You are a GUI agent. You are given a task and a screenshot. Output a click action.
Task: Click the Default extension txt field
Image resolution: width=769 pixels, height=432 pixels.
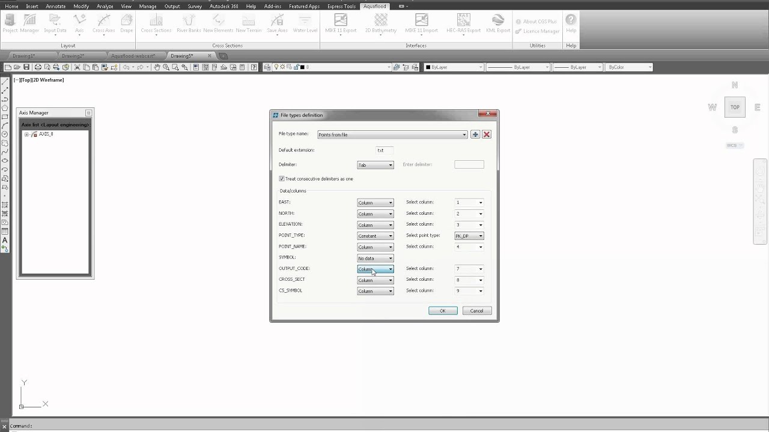click(x=384, y=151)
